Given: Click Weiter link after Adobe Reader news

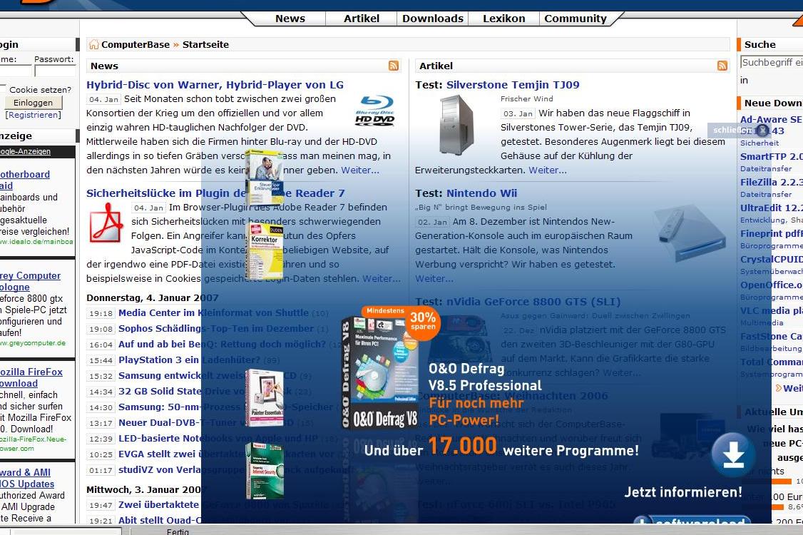Looking at the screenshot, I should pyautogui.click(x=382, y=279).
